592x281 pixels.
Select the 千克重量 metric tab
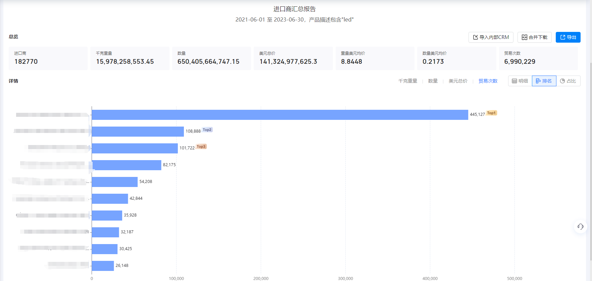407,81
